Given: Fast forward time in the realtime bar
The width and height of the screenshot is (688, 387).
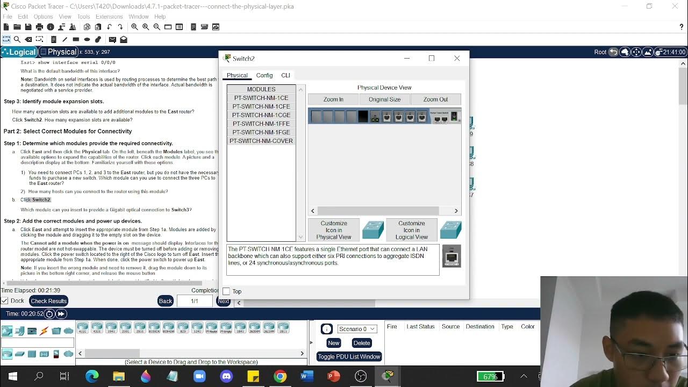Looking at the screenshot, I should [x=61, y=314].
